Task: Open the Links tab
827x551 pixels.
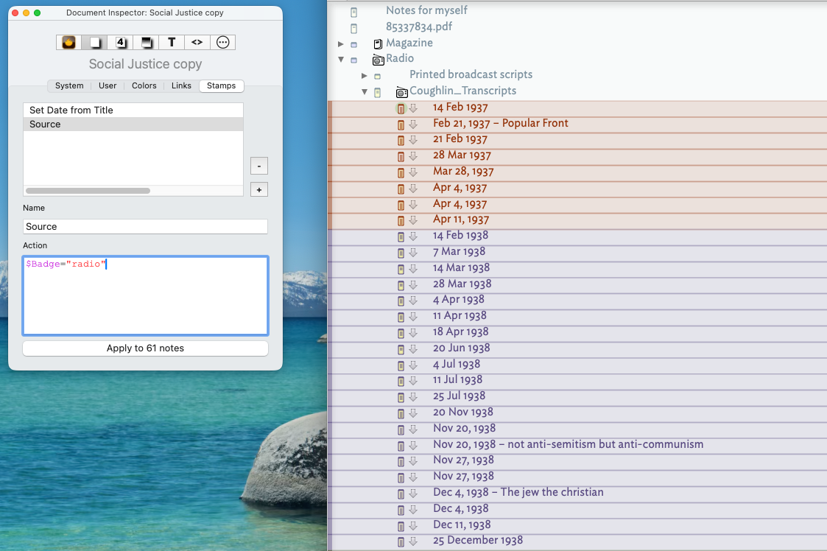Action: (x=181, y=85)
